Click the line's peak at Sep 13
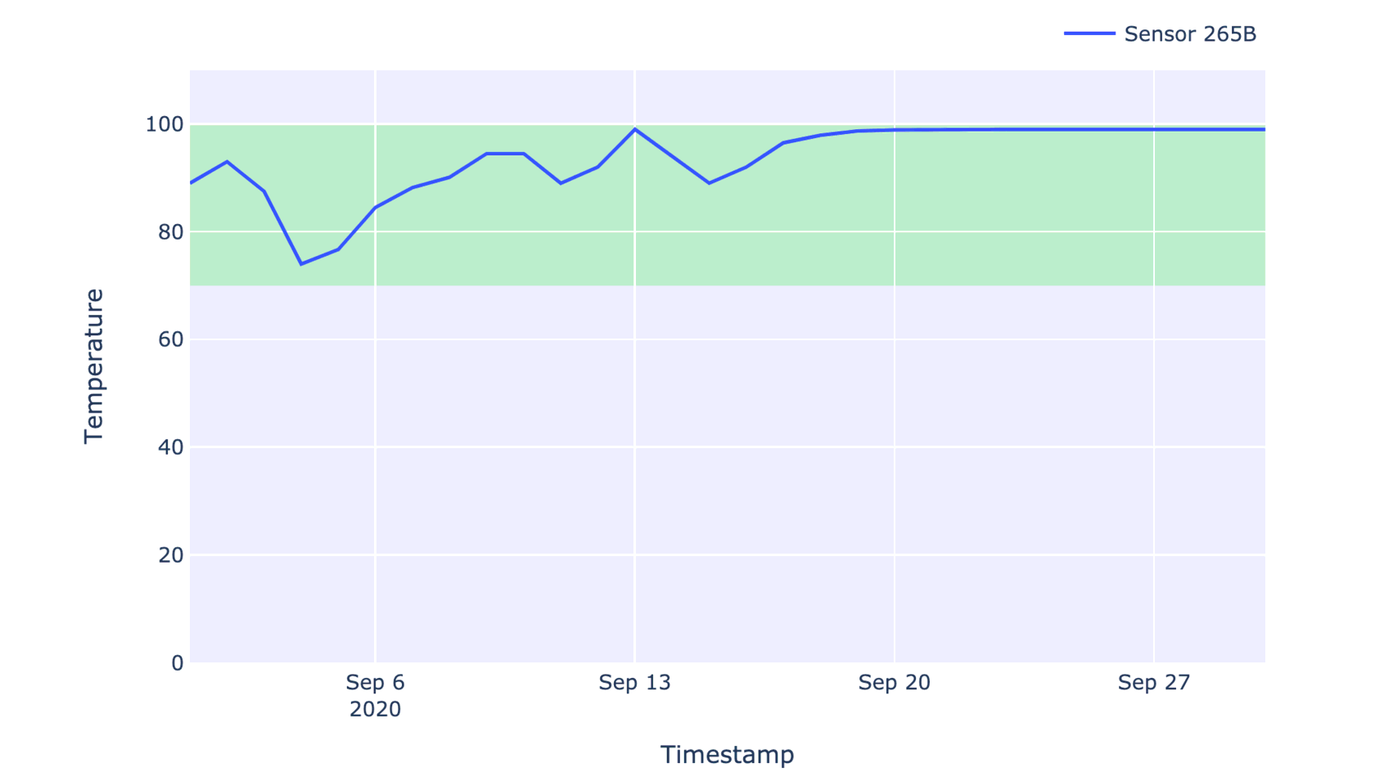This screenshot has width=1375, height=781. pyautogui.click(x=634, y=129)
